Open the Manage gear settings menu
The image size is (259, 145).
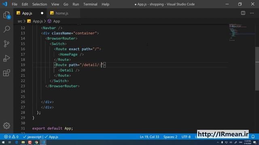coord(6,126)
